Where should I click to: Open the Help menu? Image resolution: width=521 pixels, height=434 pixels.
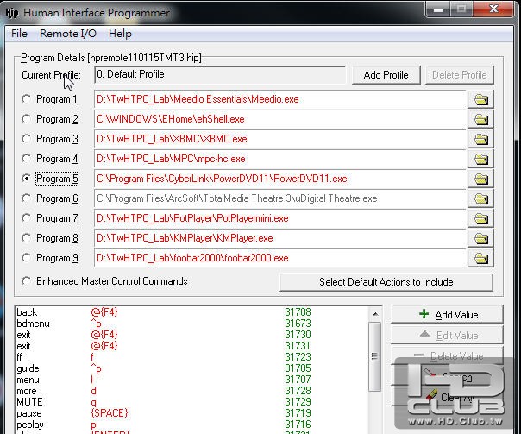coord(120,34)
